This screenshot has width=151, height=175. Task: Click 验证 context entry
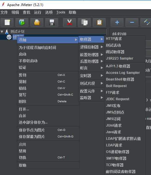[x=48, y=67]
